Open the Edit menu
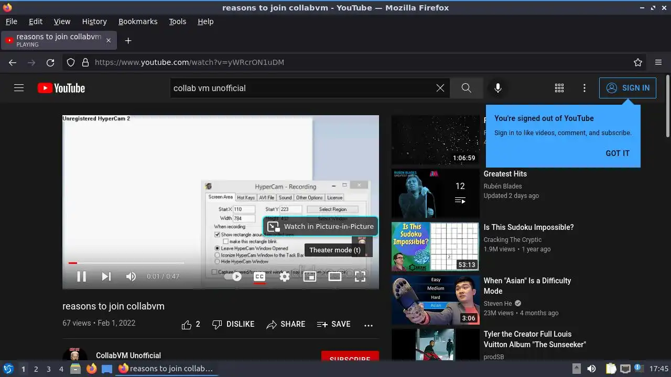This screenshot has height=377, width=671. [x=36, y=21]
